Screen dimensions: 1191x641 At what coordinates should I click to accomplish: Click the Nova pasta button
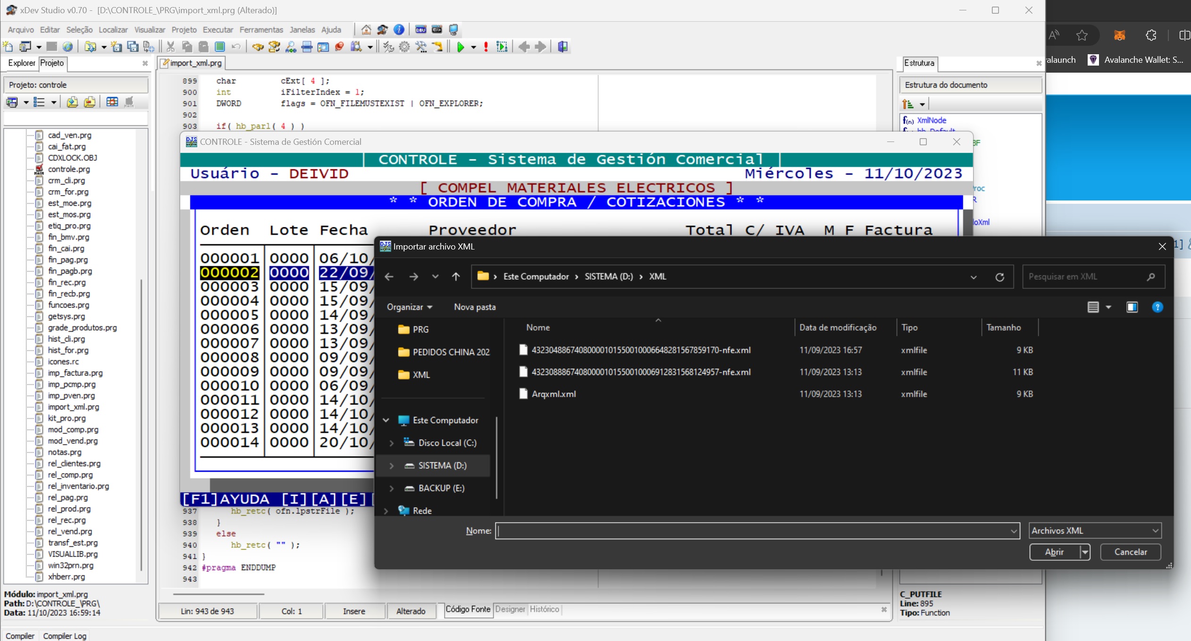click(x=474, y=307)
